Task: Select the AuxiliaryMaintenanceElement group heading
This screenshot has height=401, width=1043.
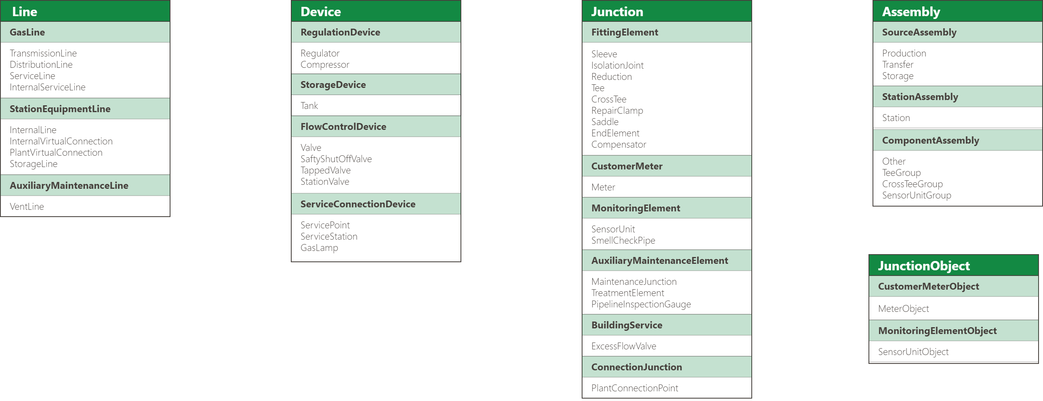Action: tap(660, 261)
